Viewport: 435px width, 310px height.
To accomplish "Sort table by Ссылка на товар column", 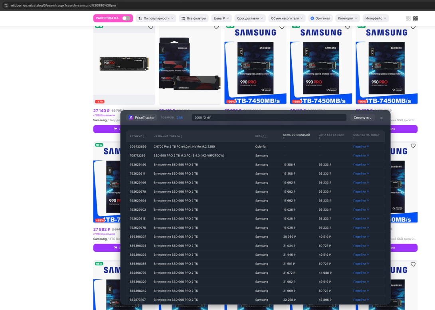I will [366, 136].
